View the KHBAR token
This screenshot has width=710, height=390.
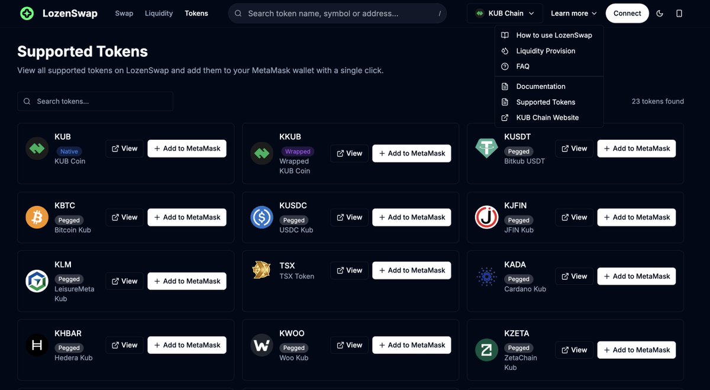click(125, 345)
